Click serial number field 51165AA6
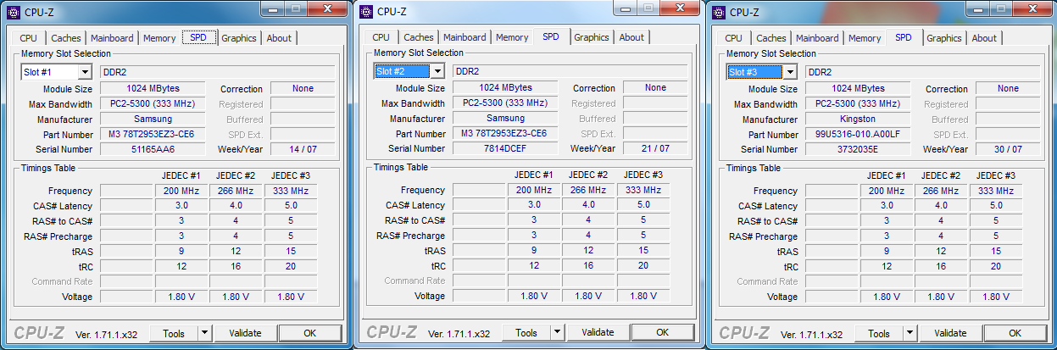 coord(153,149)
